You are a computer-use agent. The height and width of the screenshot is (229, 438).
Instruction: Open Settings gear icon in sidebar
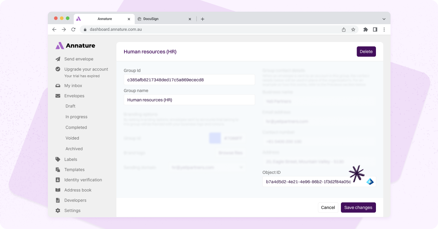tap(58, 210)
